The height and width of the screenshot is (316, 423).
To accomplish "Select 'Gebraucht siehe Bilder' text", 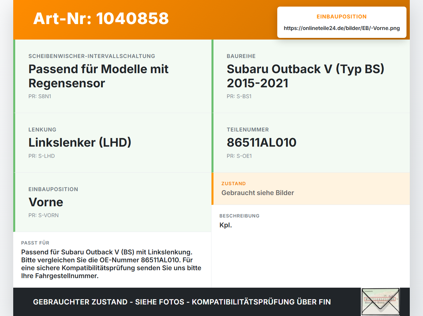I will [258, 193].
